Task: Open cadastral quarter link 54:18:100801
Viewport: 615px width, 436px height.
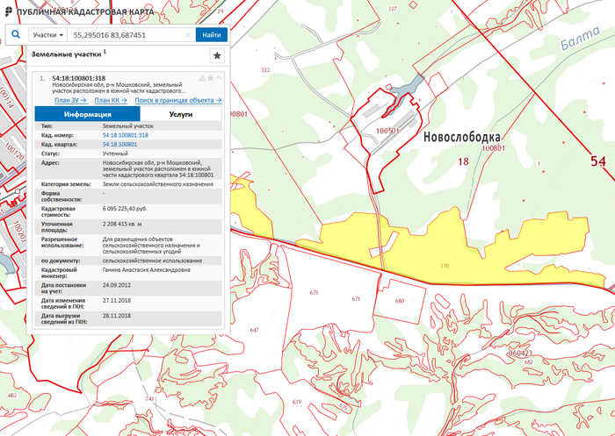Action: click(x=119, y=144)
